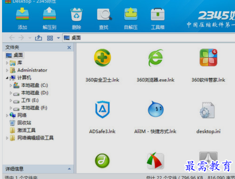Select the 360安全卫士.lnk icon
Image resolution: width=235 pixels, height=179 pixels.
click(x=102, y=58)
